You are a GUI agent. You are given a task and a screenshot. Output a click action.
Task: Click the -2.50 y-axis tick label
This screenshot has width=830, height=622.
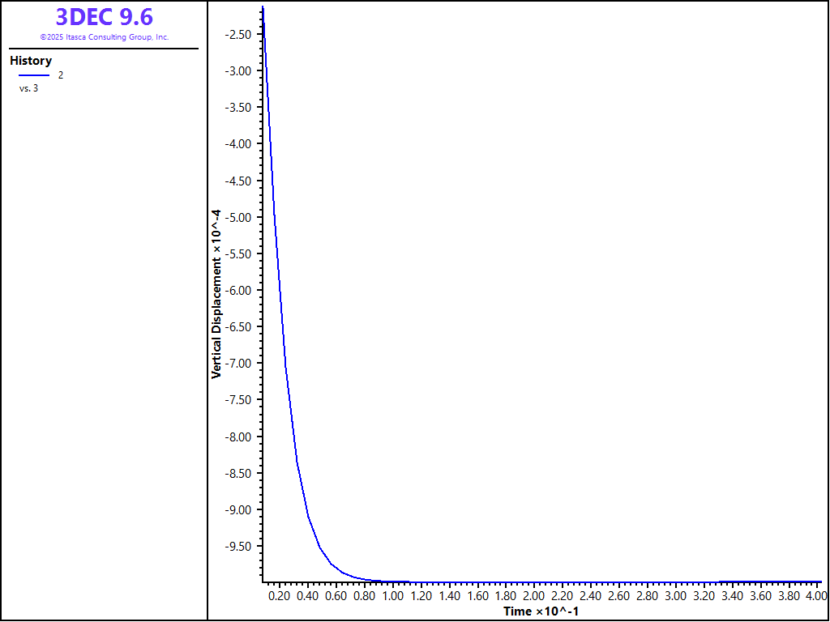tap(237, 34)
